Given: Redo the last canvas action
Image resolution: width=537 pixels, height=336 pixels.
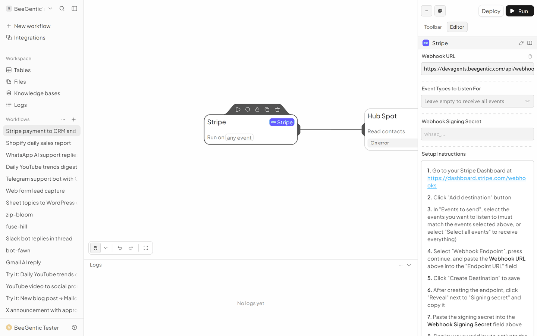Looking at the screenshot, I should pyautogui.click(x=131, y=248).
